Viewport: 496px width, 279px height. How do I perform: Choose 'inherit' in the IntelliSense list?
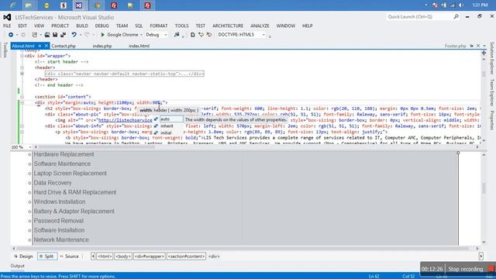(x=167, y=126)
